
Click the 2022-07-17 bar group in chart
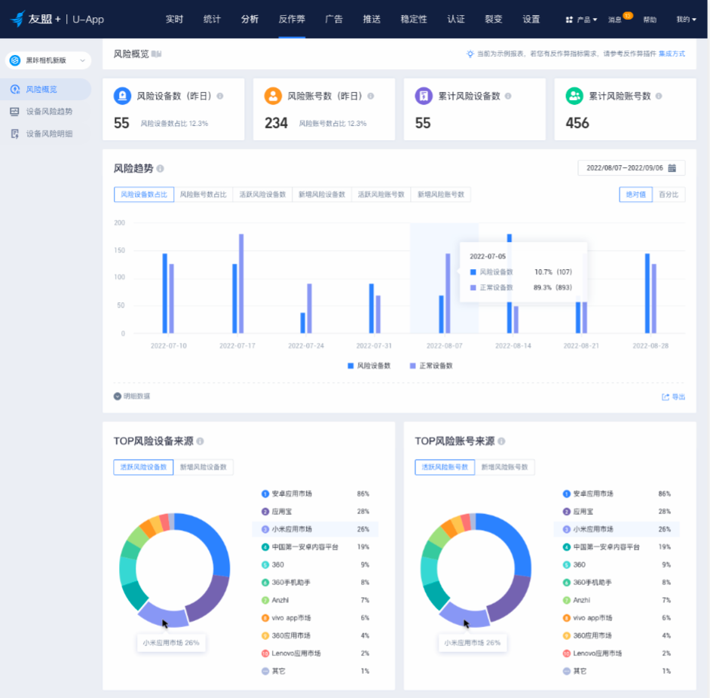pos(237,283)
